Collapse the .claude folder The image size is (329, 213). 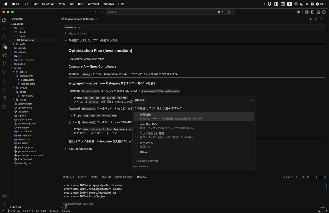(x=12, y=32)
